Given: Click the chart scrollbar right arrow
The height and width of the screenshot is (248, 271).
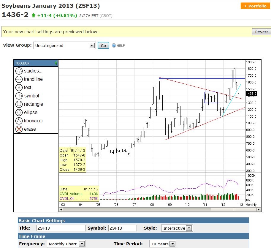Looking at the screenshot, I should (x=259, y=209).
